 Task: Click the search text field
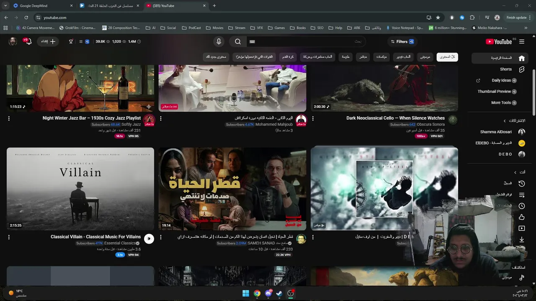(x=306, y=41)
